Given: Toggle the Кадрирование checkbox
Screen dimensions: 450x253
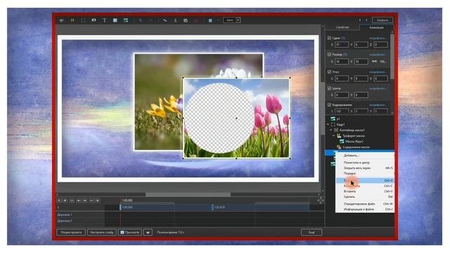Looking at the screenshot, I should point(329,105).
